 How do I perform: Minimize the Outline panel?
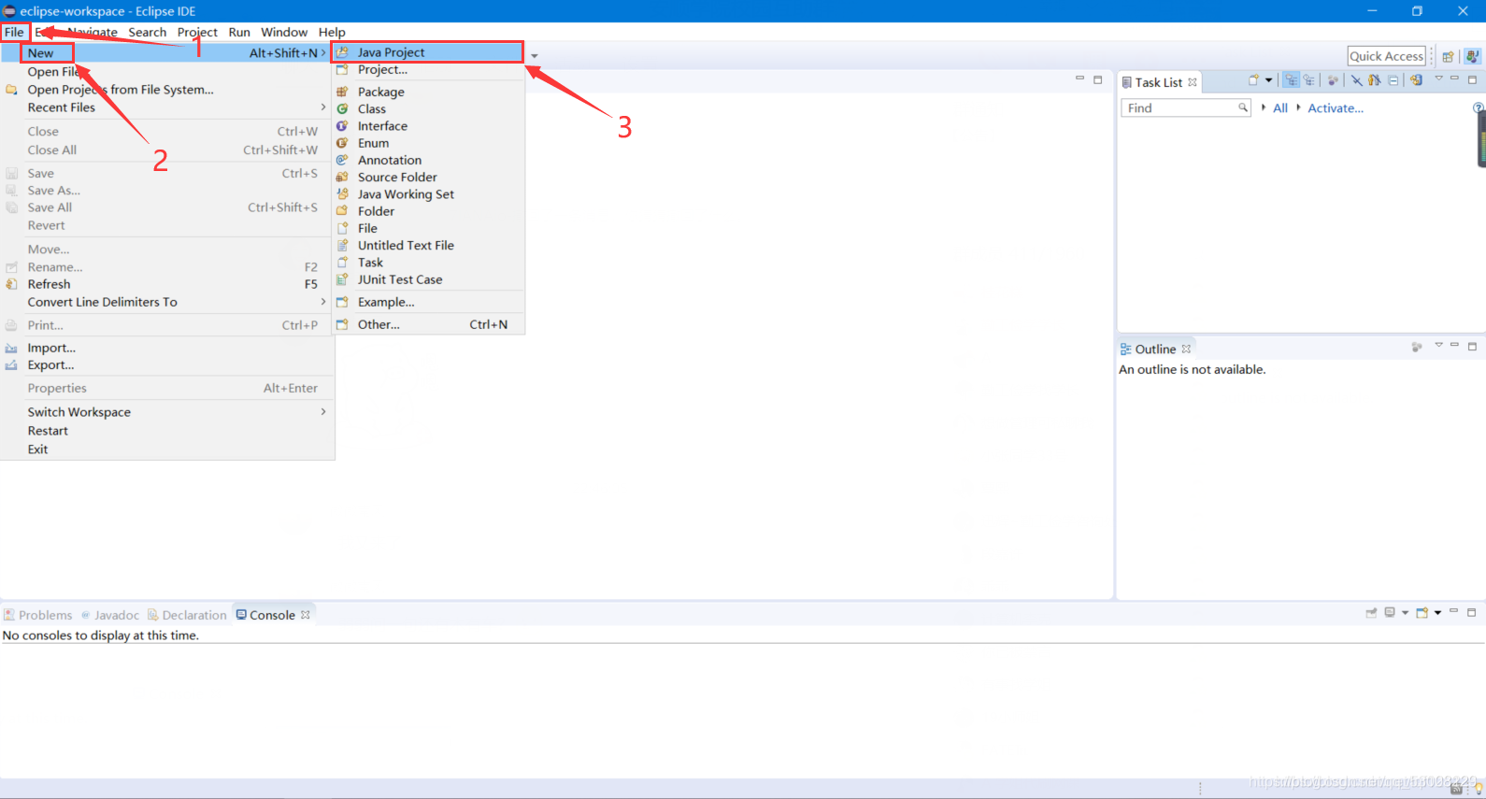point(1454,344)
